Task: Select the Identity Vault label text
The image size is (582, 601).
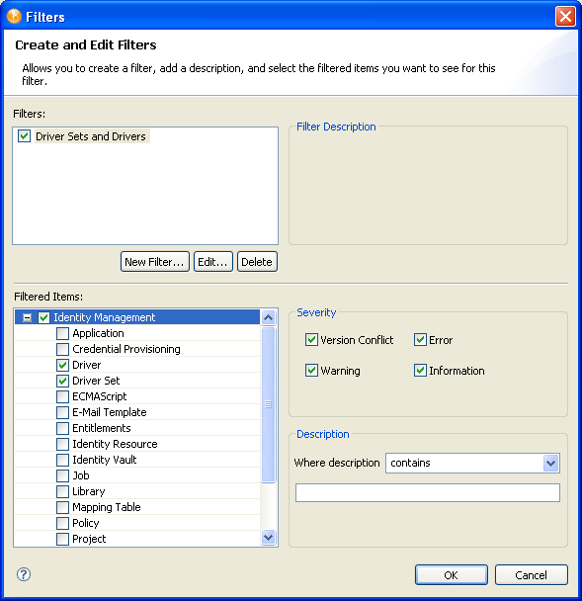Action: 104,460
